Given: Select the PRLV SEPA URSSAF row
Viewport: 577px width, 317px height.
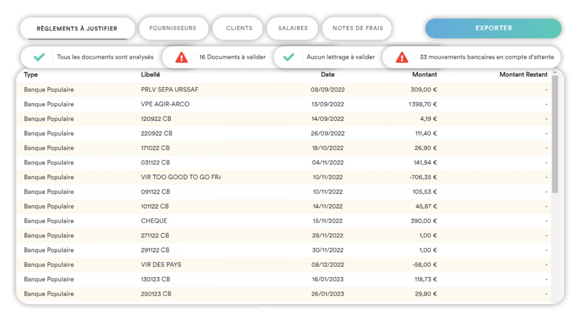Looking at the screenshot, I should pos(170,89).
